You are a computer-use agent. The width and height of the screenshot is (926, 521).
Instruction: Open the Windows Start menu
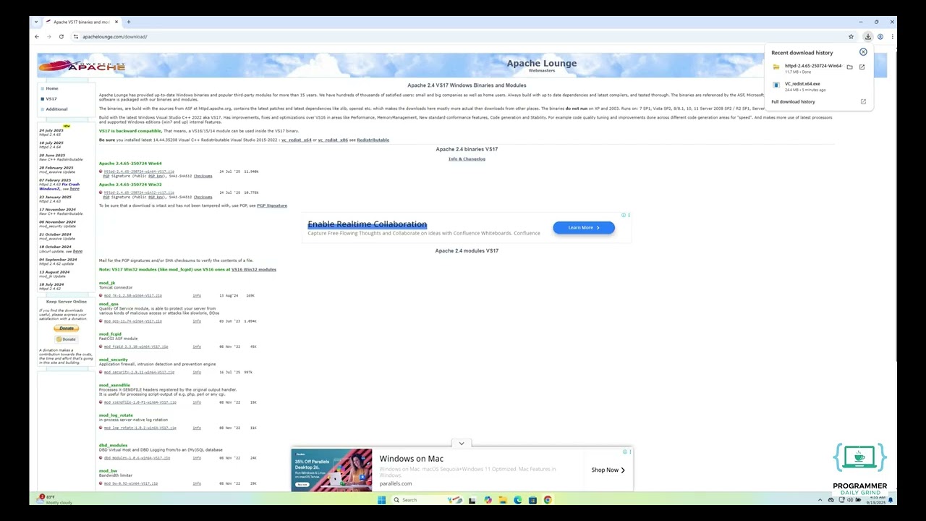coord(381,500)
